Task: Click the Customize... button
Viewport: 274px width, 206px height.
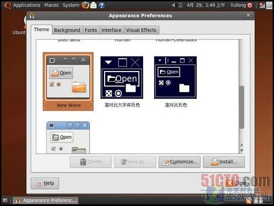Action: [x=180, y=162]
